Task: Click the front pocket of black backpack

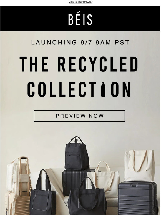Action: 72,160
